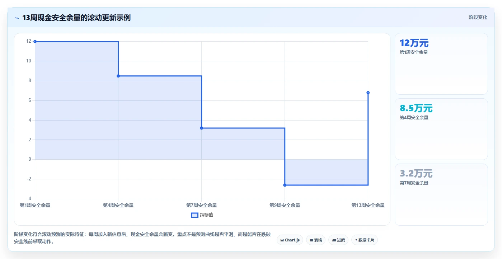502x259 pixels.
Task: Click the description paragraph starting with 阶梯变化
Action: 142,238
